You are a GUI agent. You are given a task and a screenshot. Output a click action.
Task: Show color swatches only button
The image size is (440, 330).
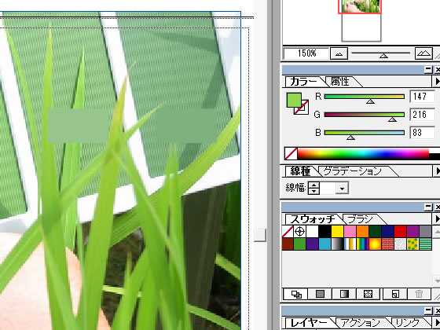click(x=320, y=294)
